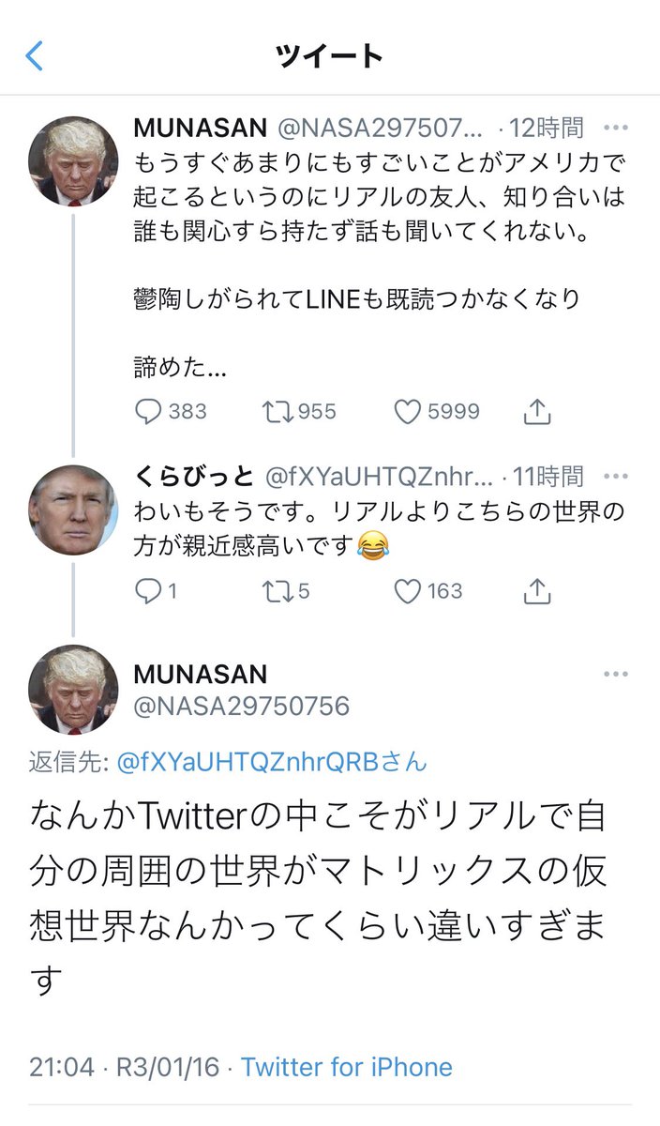Open more options on くらびっと's tweet
Screen dimensions: 660x1126
(x=616, y=478)
